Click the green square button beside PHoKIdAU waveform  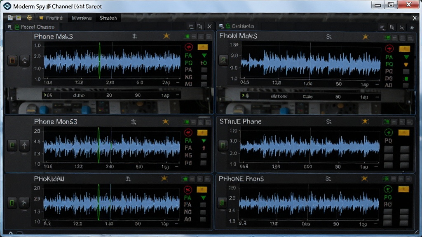[12, 202]
